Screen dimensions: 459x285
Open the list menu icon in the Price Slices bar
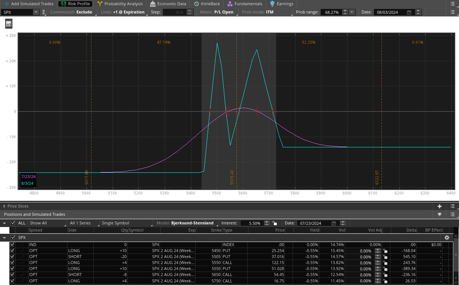click(453, 206)
